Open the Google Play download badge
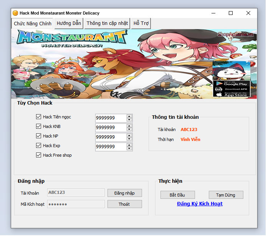 point(231,84)
